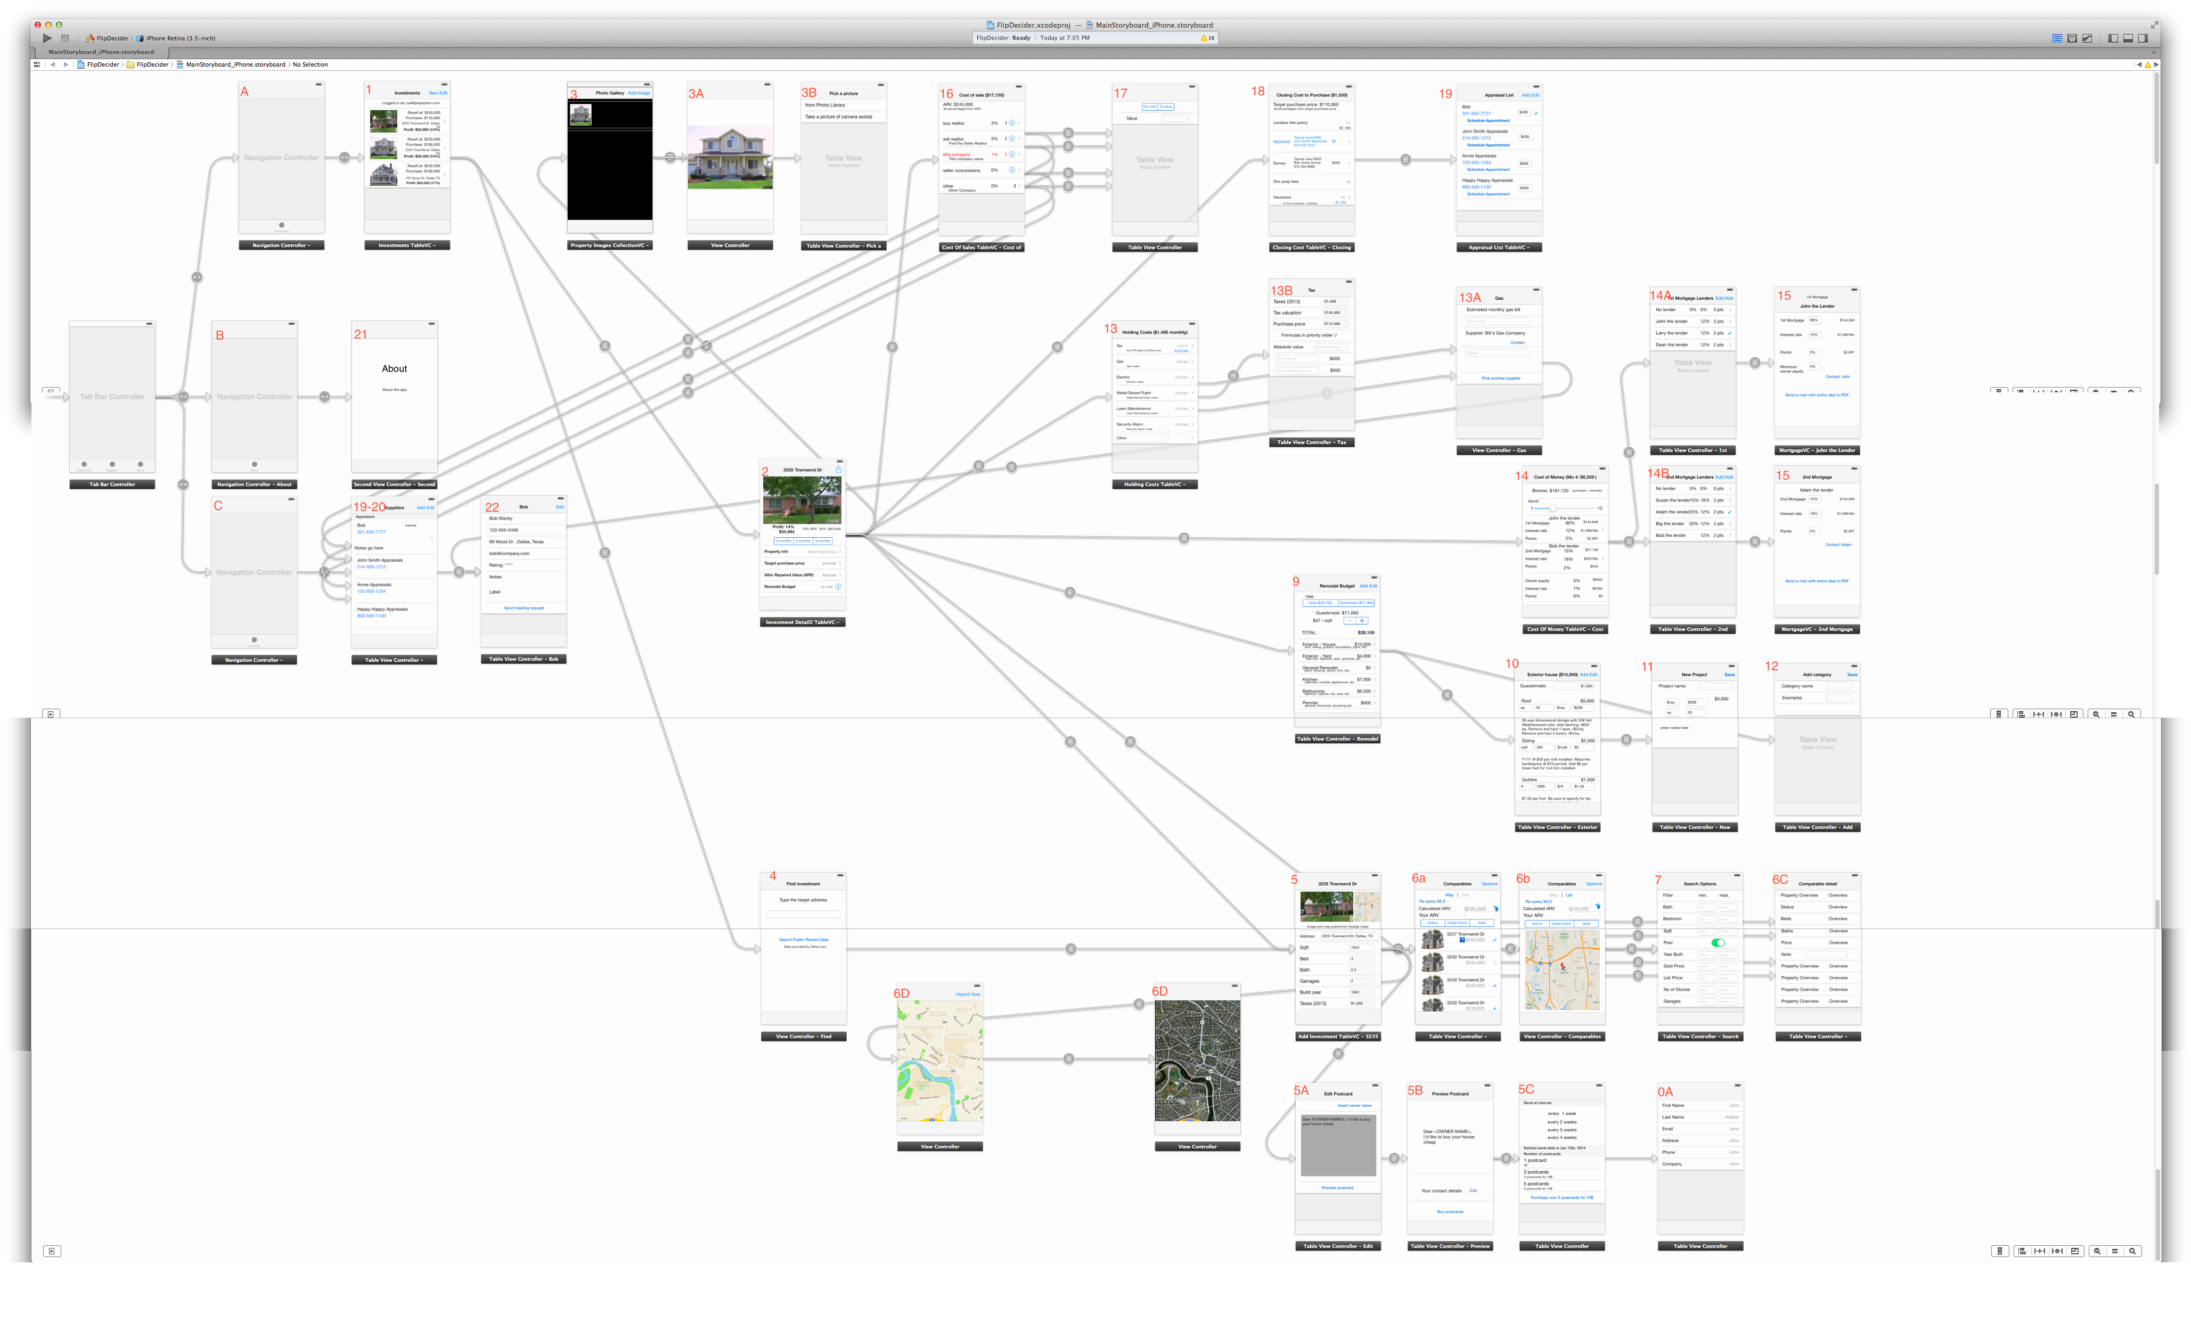This screenshot has width=2191, height=1331.
Task: Select the Standard editor icon
Action: click(2057, 38)
